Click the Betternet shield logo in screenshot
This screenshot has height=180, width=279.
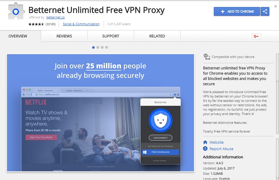(160, 121)
